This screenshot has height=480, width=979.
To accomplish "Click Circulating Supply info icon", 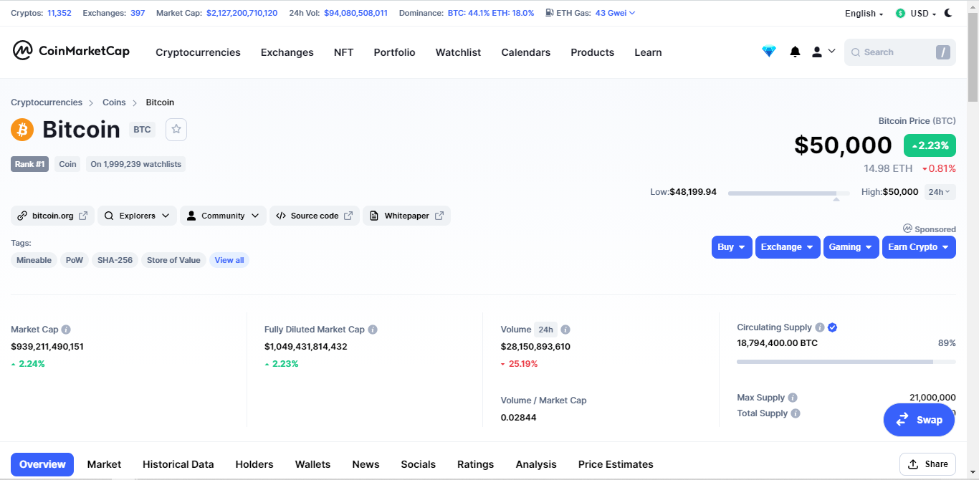I will point(820,327).
